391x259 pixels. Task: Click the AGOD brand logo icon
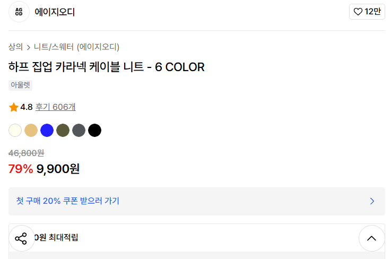19,12
